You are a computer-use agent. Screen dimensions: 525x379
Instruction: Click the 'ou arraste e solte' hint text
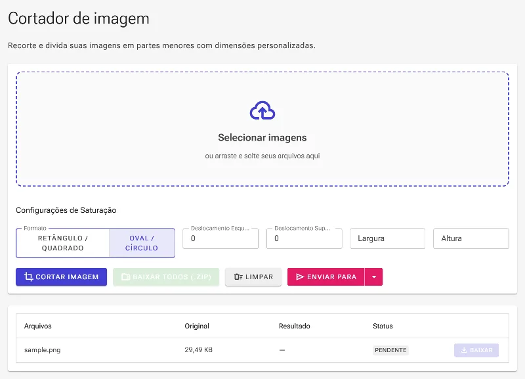point(262,156)
